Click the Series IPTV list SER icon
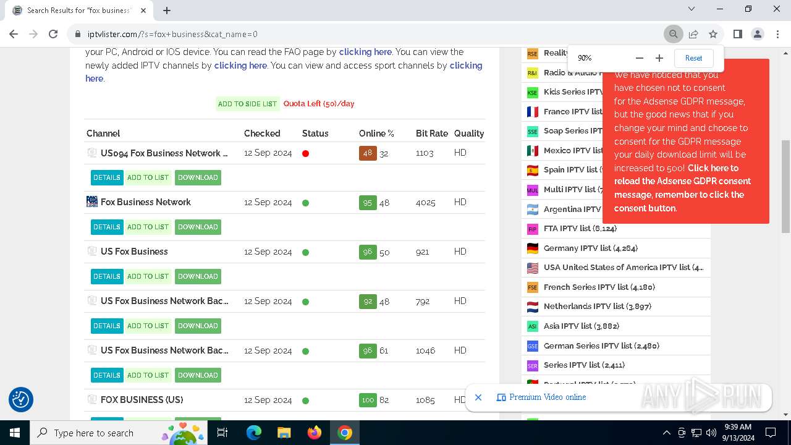791x445 pixels. click(533, 365)
